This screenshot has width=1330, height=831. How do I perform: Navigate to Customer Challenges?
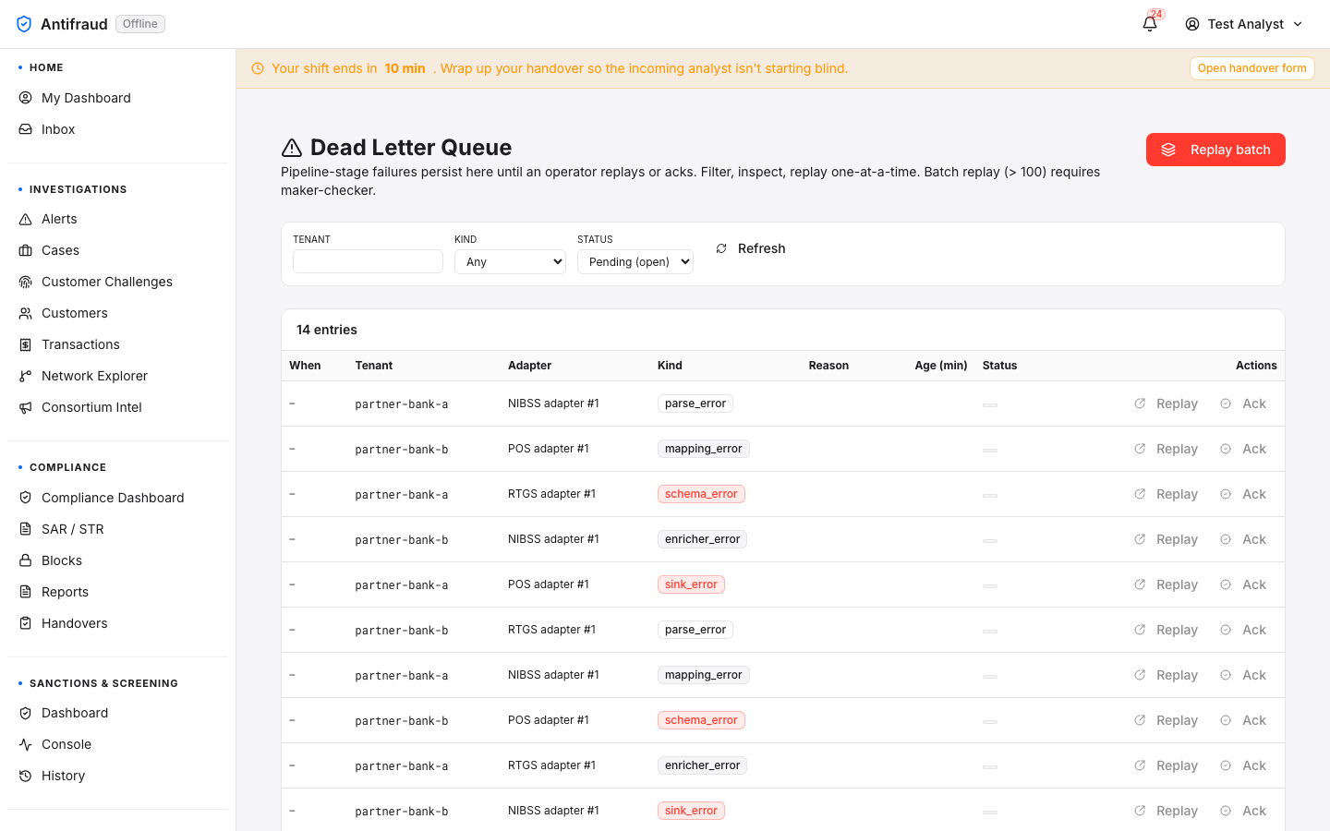117,282
